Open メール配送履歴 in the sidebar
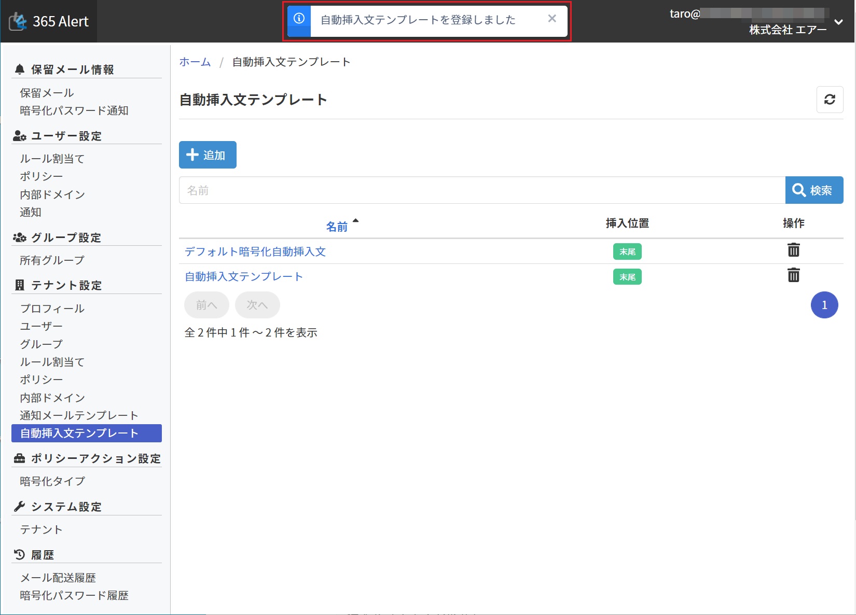The width and height of the screenshot is (856, 615). pos(58,578)
